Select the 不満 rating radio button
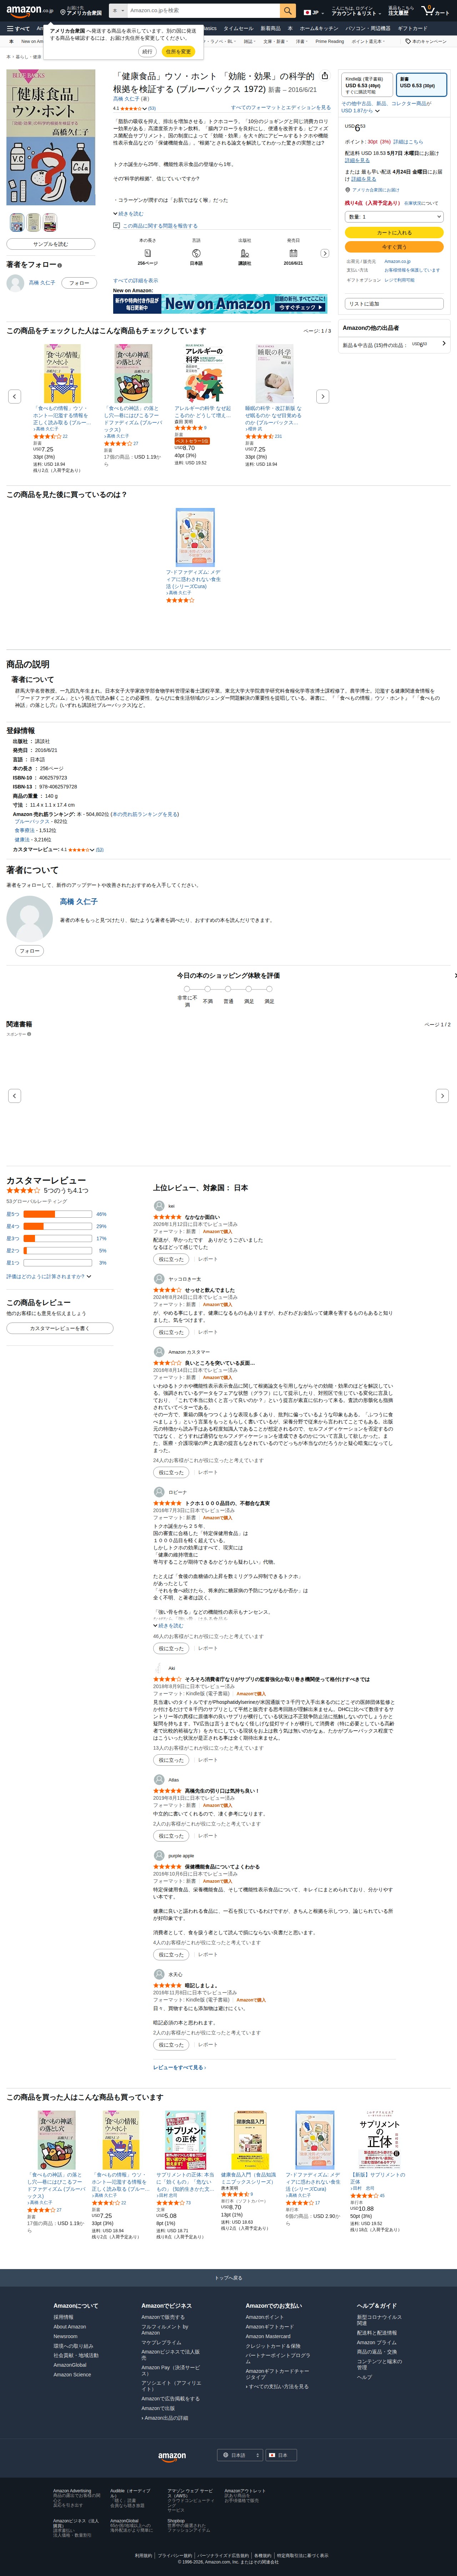Screen dimensions: 457x2576 click(x=207, y=989)
